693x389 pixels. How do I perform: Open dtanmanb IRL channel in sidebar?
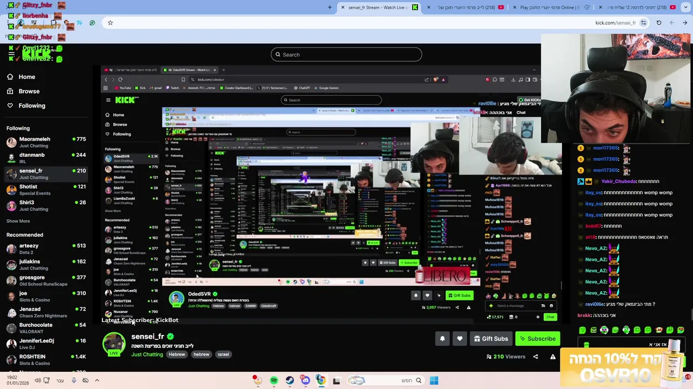pos(46,158)
